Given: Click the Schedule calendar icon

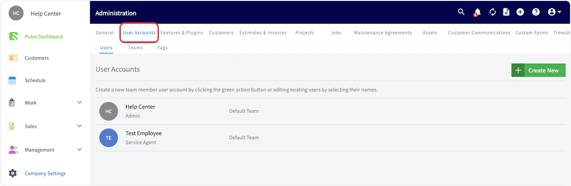Looking at the screenshot, I should [13, 80].
